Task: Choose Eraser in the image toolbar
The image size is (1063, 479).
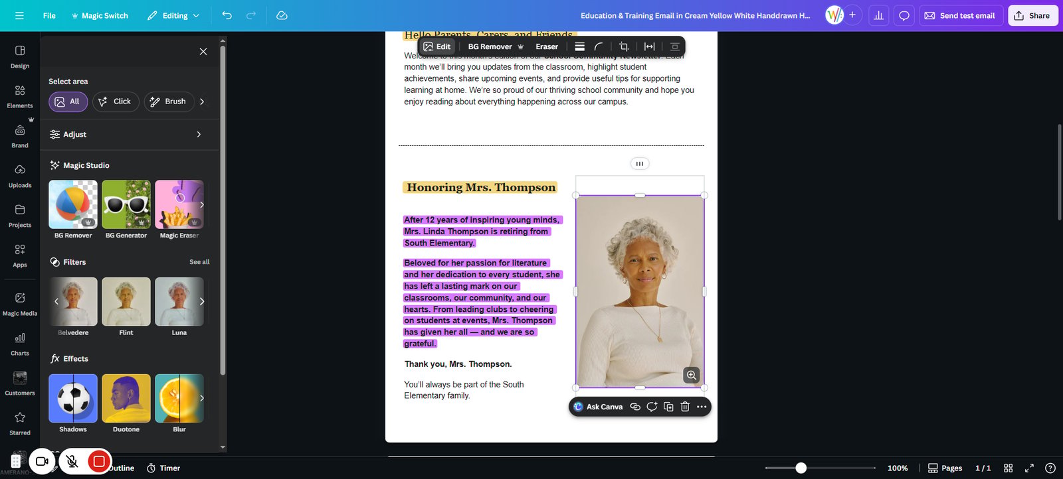Action: [547, 46]
